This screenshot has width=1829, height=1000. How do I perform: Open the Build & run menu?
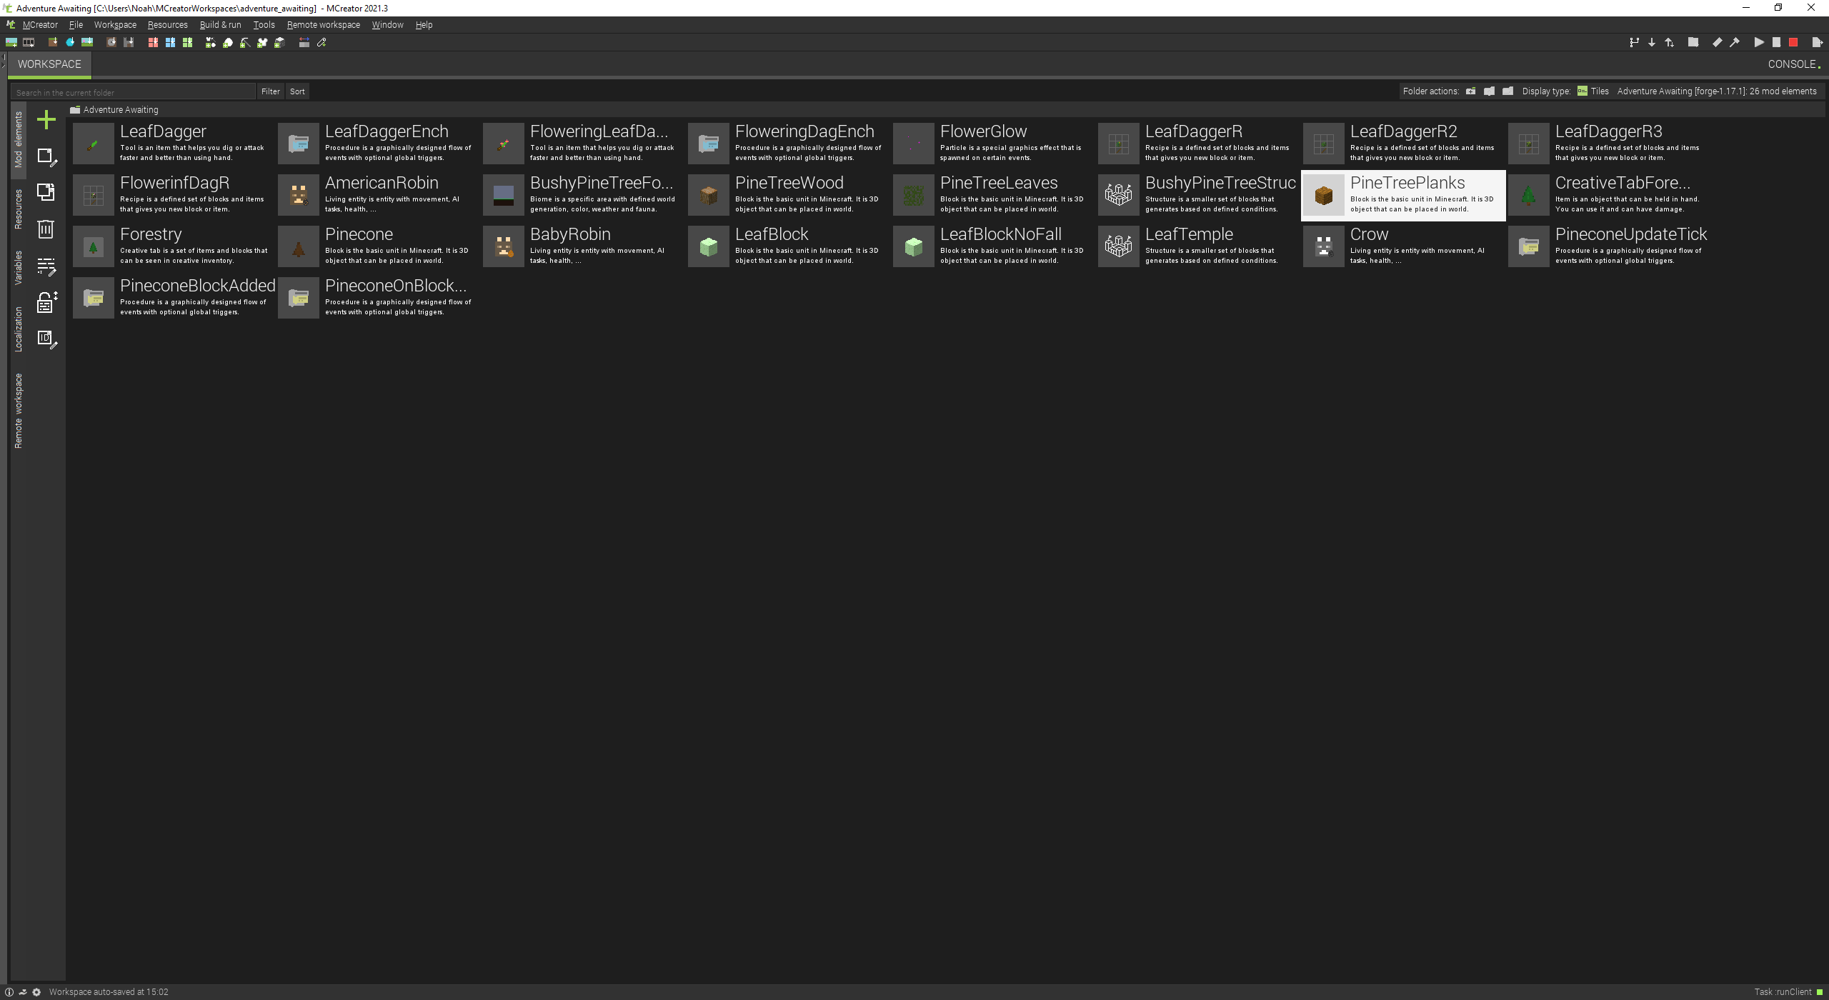pyautogui.click(x=221, y=24)
